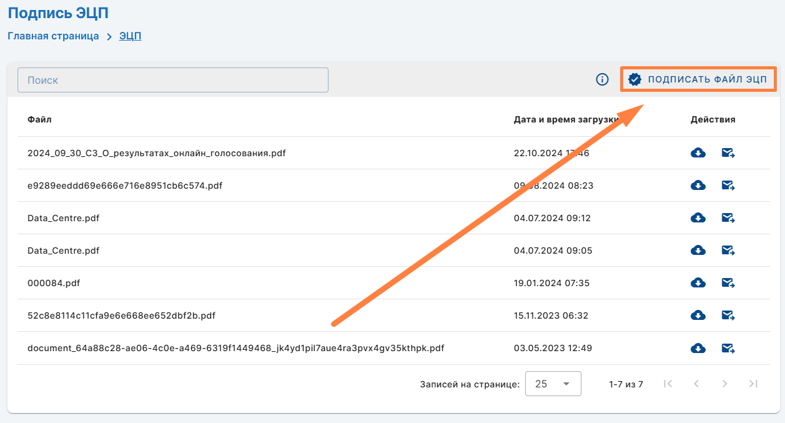Download the 000084.pdf file
Image resolution: width=785 pixels, height=423 pixels.
698,282
